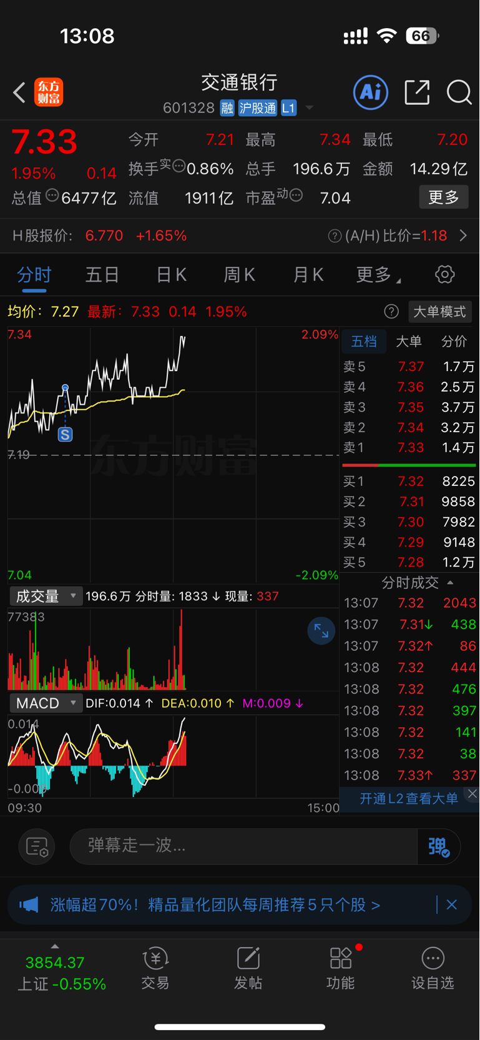Select the 五档 order book tab
The width and height of the screenshot is (480, 1040).
(364, 341)
